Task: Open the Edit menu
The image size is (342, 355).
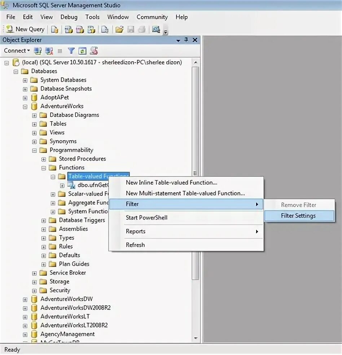Action: pos(28,17)
